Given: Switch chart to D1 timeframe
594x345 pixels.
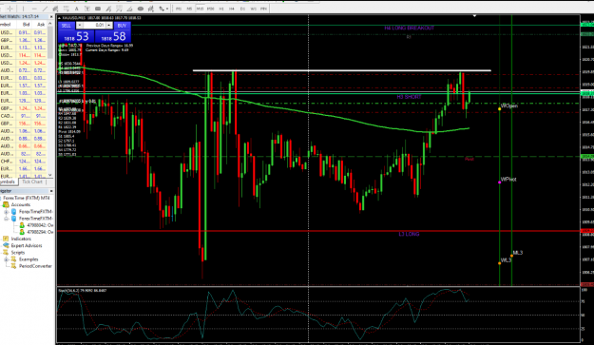Looking at the screenshot, I should [242, 9].
